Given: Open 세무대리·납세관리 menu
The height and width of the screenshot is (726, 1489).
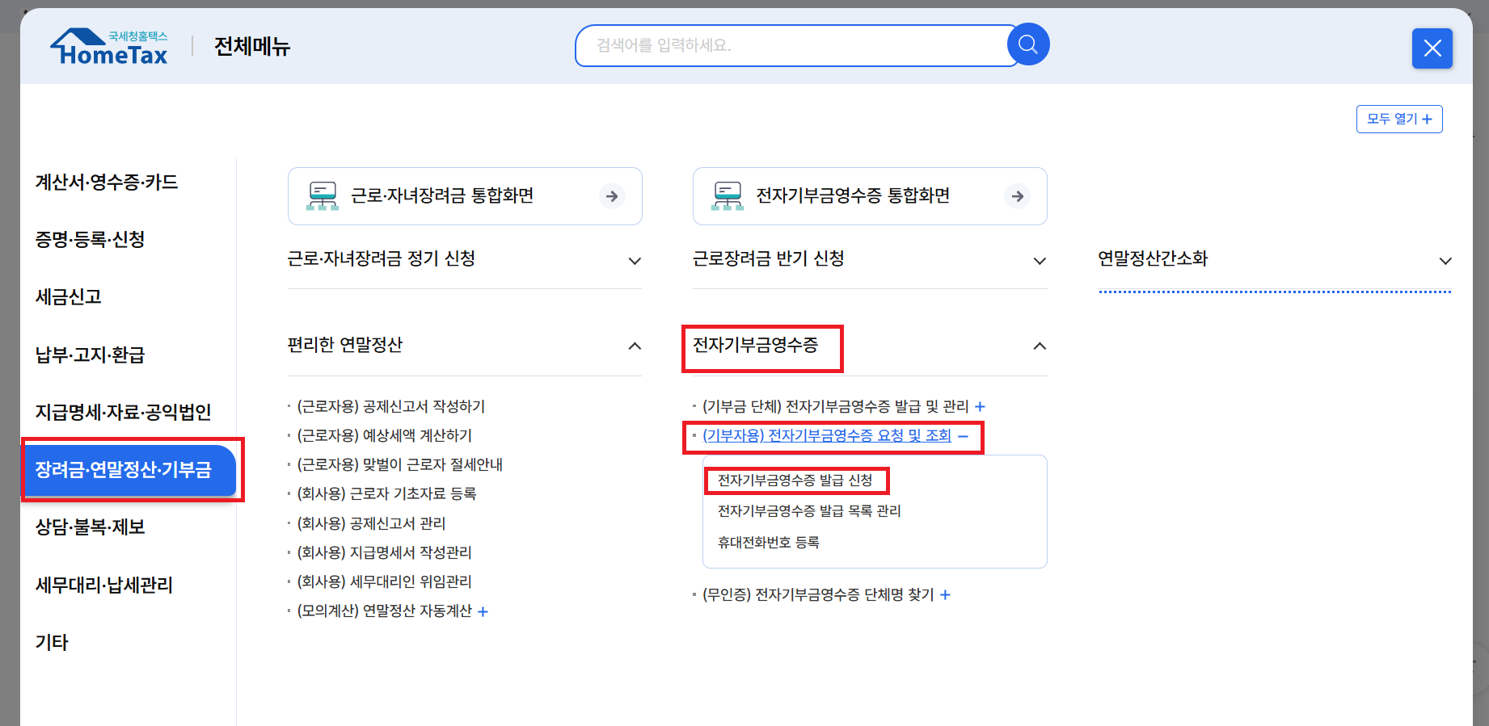Looking at the screenshot, I should [104, 585].
